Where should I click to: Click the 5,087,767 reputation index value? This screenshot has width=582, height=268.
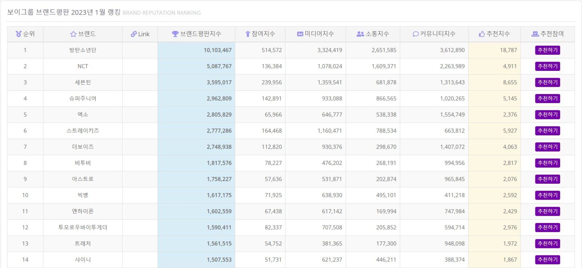[219, 66]
